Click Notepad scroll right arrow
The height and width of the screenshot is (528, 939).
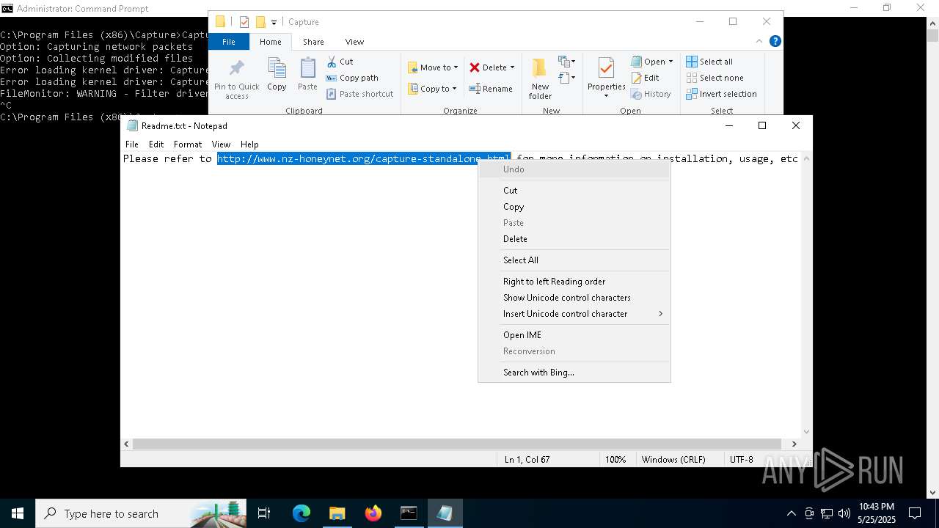pos(794,444)
